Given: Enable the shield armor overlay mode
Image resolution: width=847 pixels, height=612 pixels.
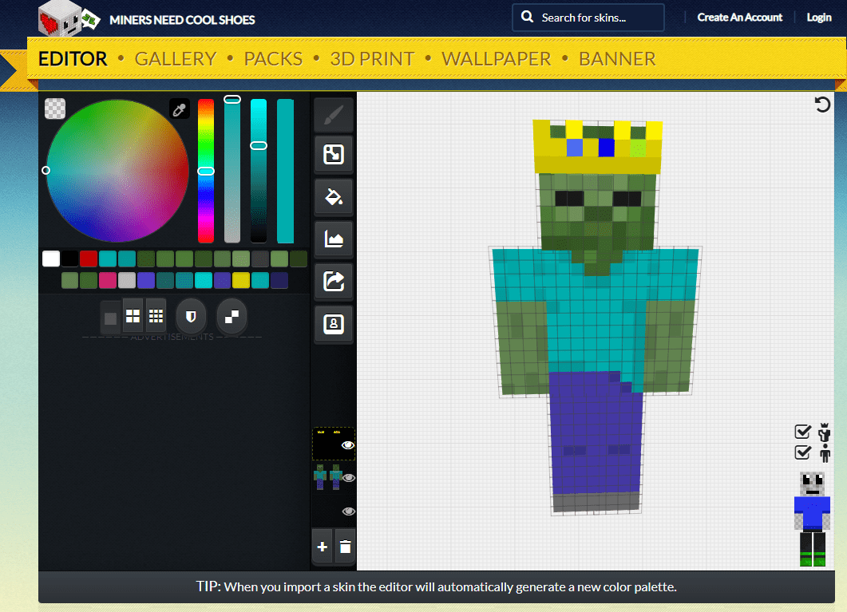Looking at the screenshot, I should 191,315.
